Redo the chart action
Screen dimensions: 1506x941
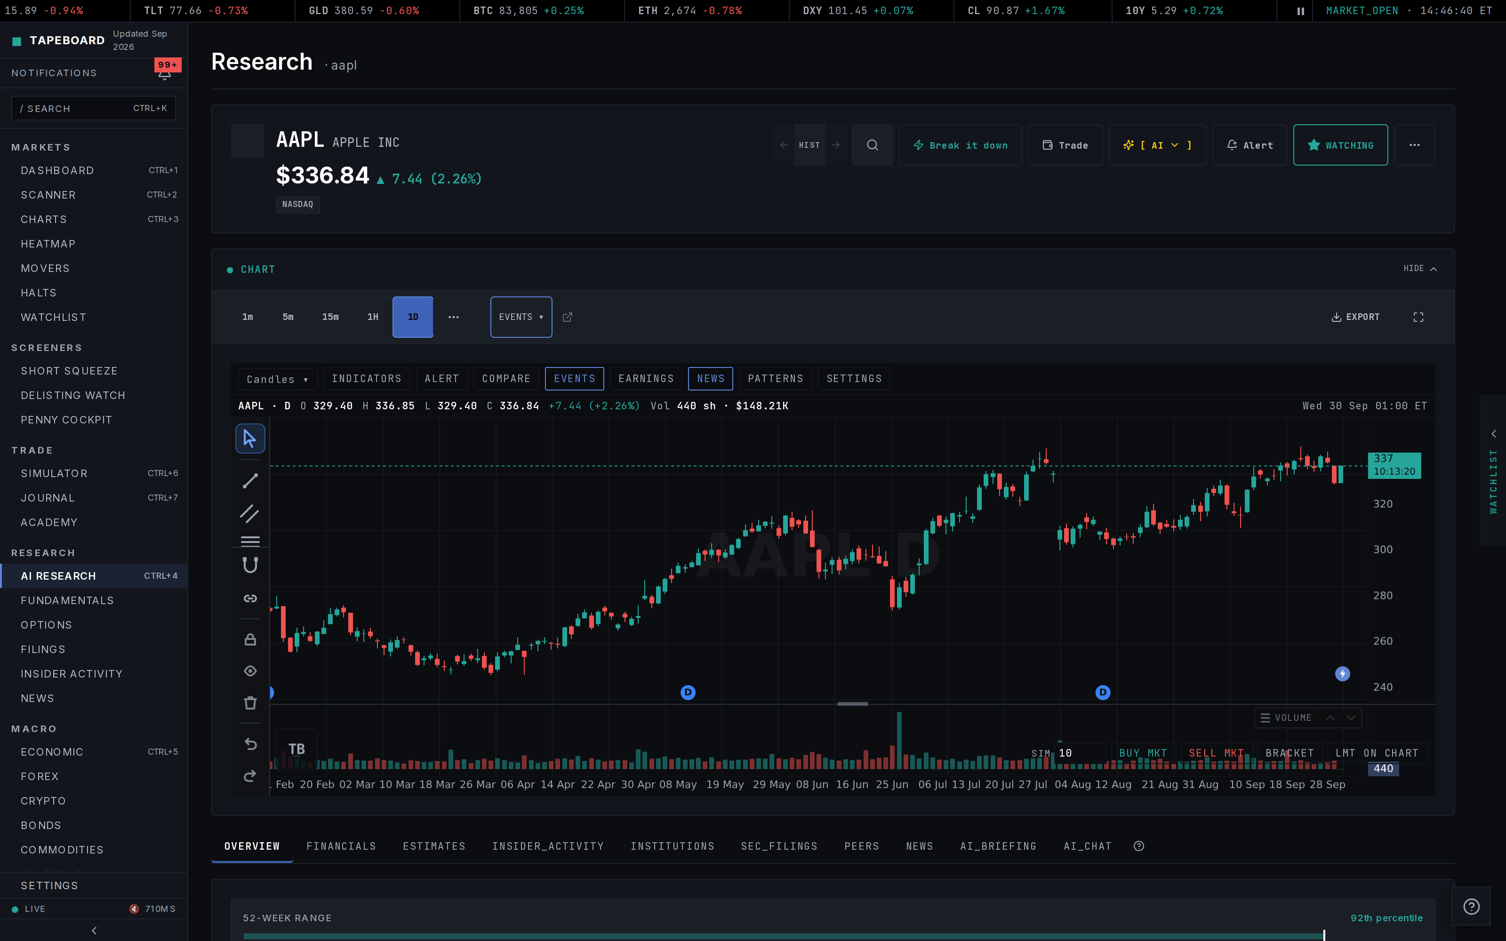point(250,776)
